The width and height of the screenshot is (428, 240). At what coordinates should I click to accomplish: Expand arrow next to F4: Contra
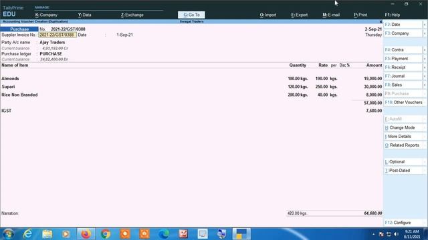click(x=425, y=50)
